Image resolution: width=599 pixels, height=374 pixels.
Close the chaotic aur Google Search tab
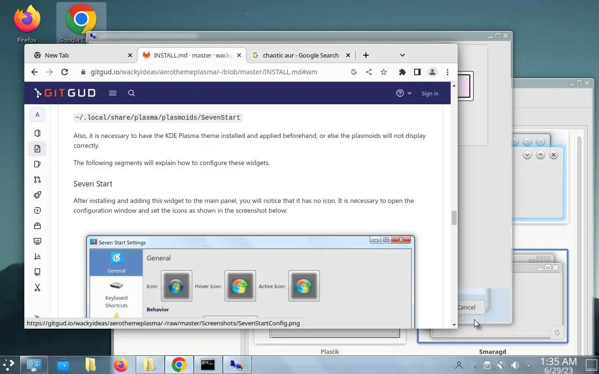(348, 55)
